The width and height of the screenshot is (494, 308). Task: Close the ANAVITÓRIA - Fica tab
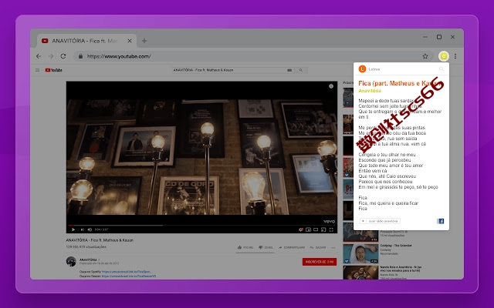click(130, 41)
